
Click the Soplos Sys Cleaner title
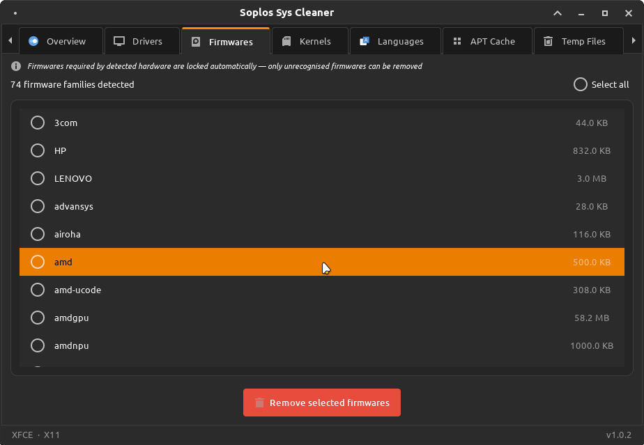tap(286, 13)
